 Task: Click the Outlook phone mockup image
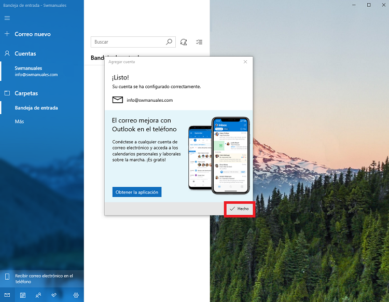tap(219, 156)
